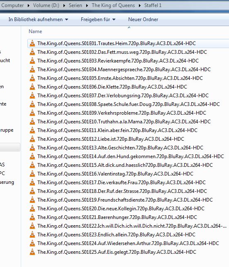
Task: Select file S01E05.Ernste.Absichten
Action: (120, 78)
